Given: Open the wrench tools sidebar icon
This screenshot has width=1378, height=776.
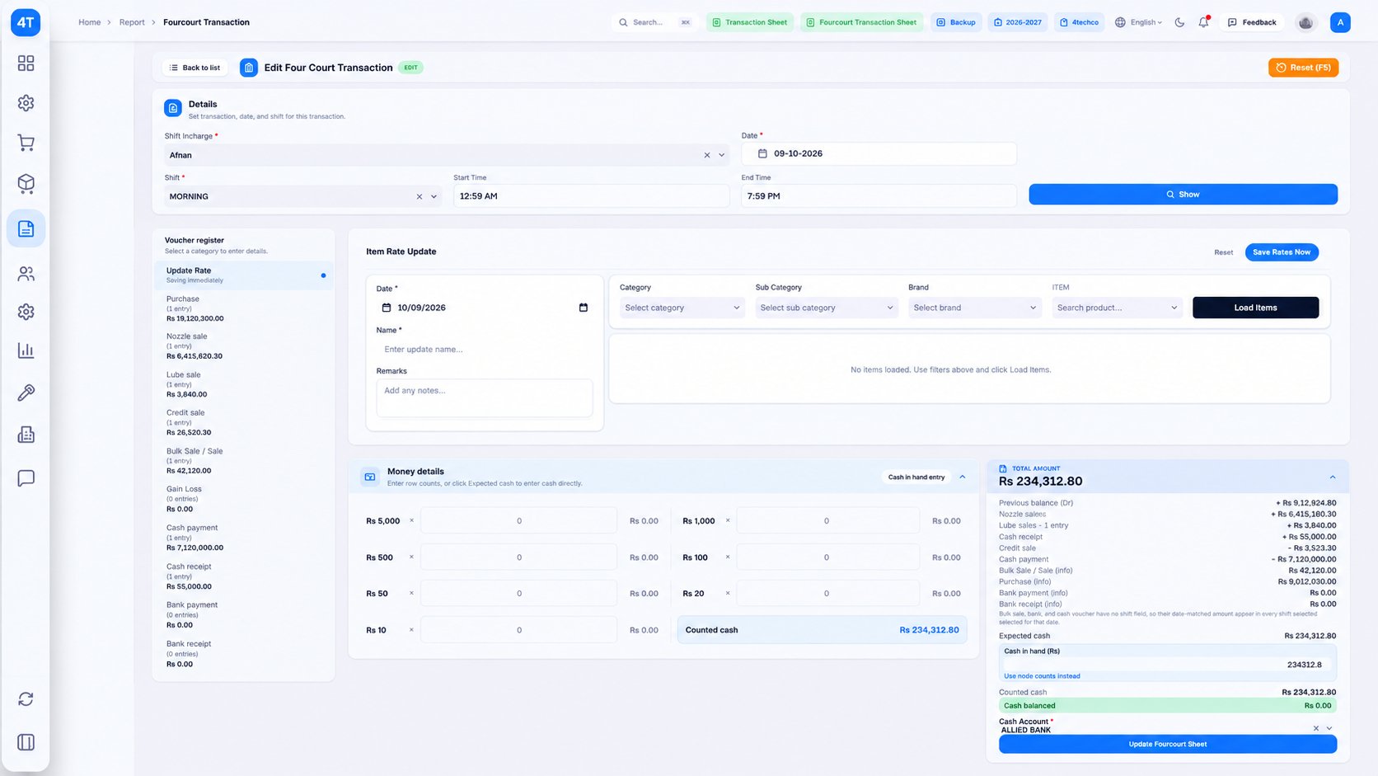Looking at the screenshot, I should click(x=26, y=393).
